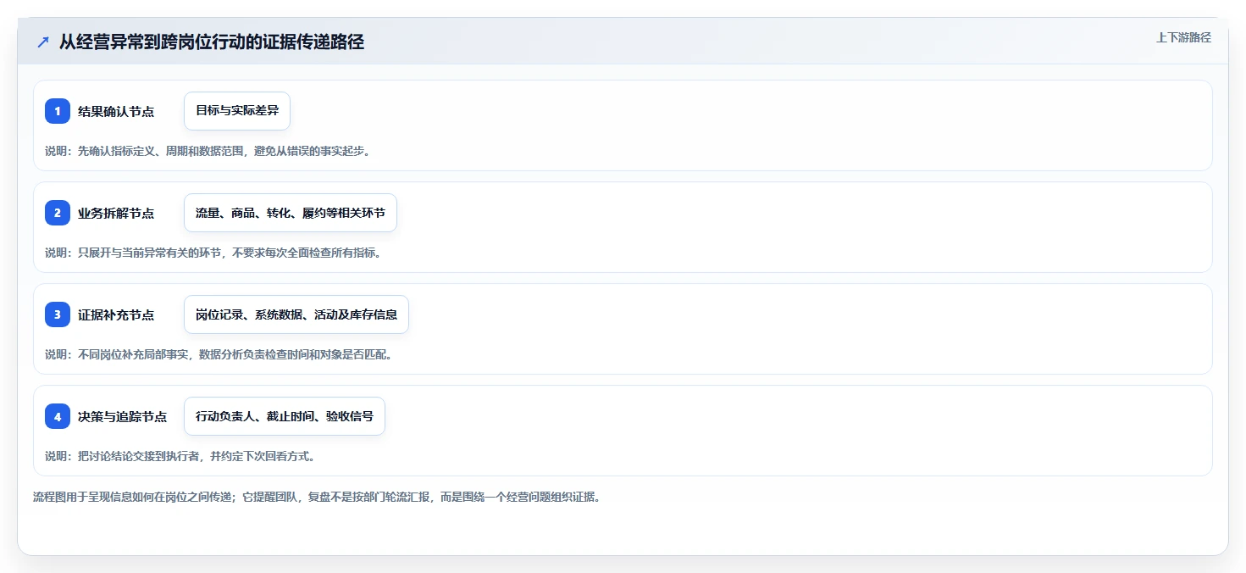Click the title 从经营异常到跨岗位行动的证据传递路径
The width and height of the screenshot is (1246, 573).
point(212,42)
